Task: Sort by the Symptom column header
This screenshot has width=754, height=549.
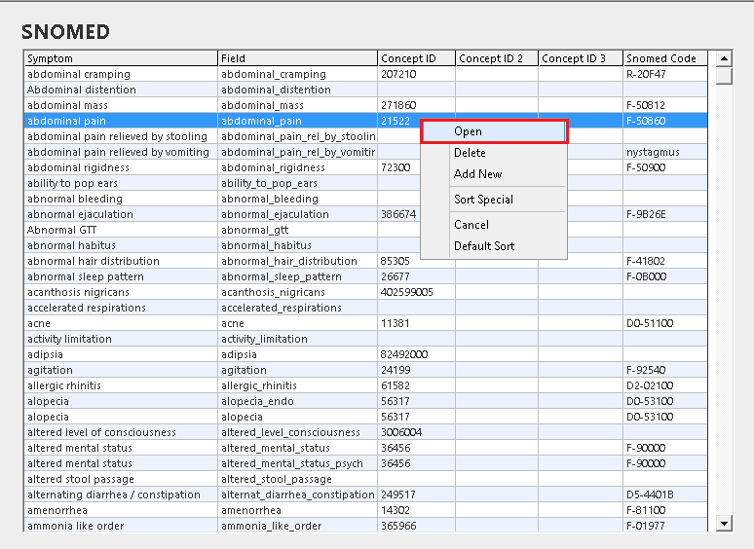Action: coord(121,58)
